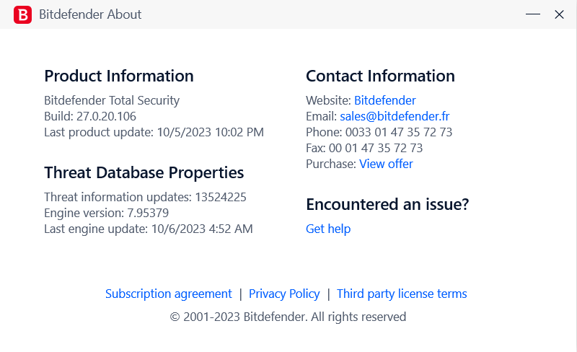Click the Build 27.0.20.106 text

pyautogui.click(x=90, y=116)
